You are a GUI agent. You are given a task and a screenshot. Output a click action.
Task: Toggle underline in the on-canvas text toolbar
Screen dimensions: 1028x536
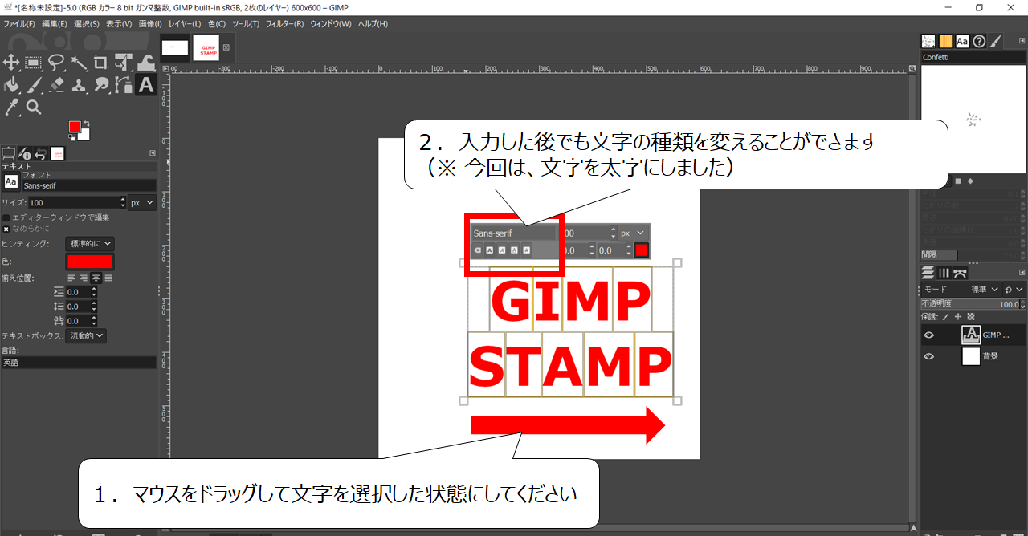coord(514,250)
